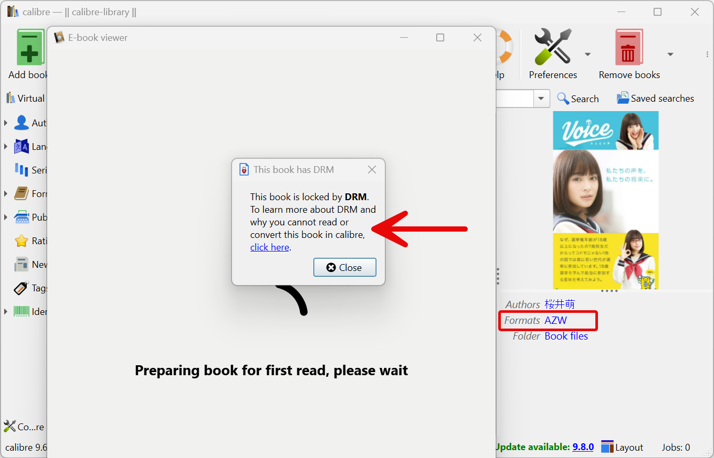Image resolution: width=714 pixels, height=458 pixels.
Task: Open the Remove books dropdown arrow
Action: [x=670, y=54]
